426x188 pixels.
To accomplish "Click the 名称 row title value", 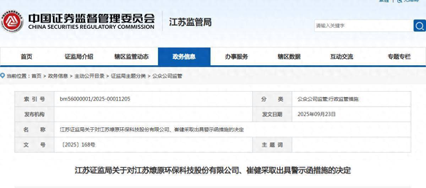I will pos(152,129).
